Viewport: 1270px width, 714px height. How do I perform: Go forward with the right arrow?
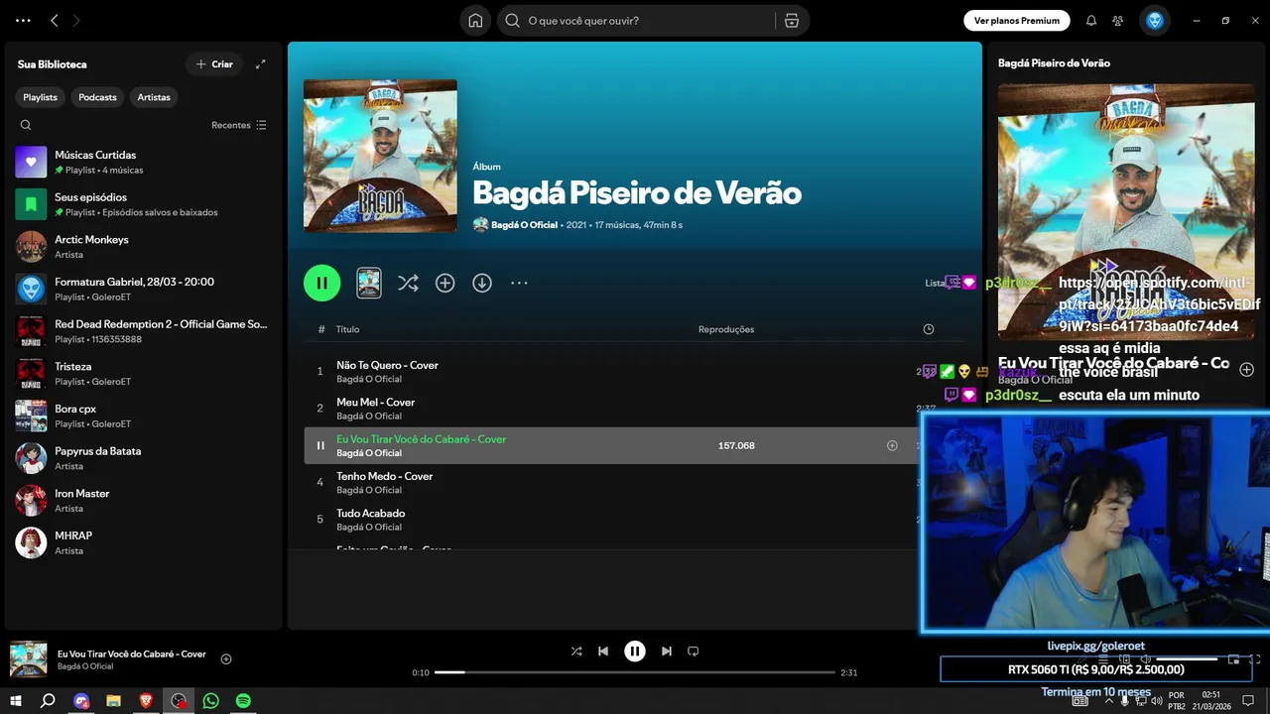pyautogui.click(x=76, y=20)
